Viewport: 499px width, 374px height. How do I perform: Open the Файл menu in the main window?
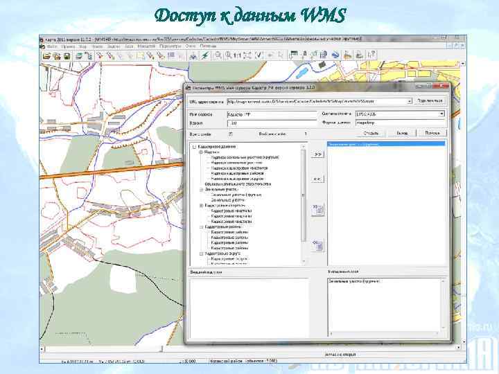(52, 46)
